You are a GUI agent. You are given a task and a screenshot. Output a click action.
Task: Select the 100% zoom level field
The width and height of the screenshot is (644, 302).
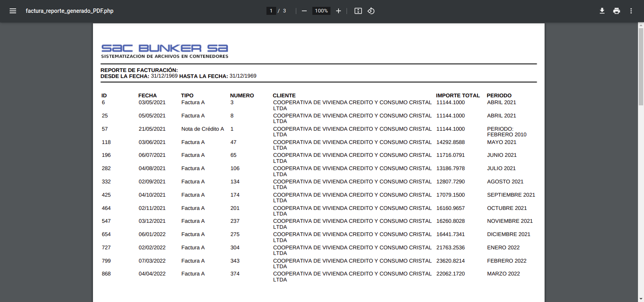pos(321,11)
